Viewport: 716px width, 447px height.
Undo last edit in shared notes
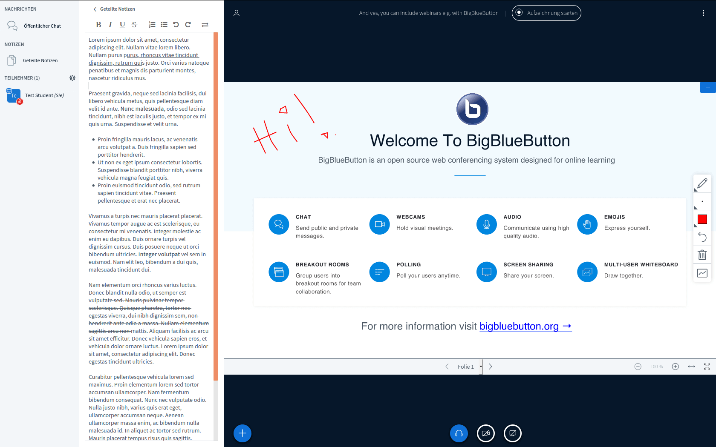point(176,25)
